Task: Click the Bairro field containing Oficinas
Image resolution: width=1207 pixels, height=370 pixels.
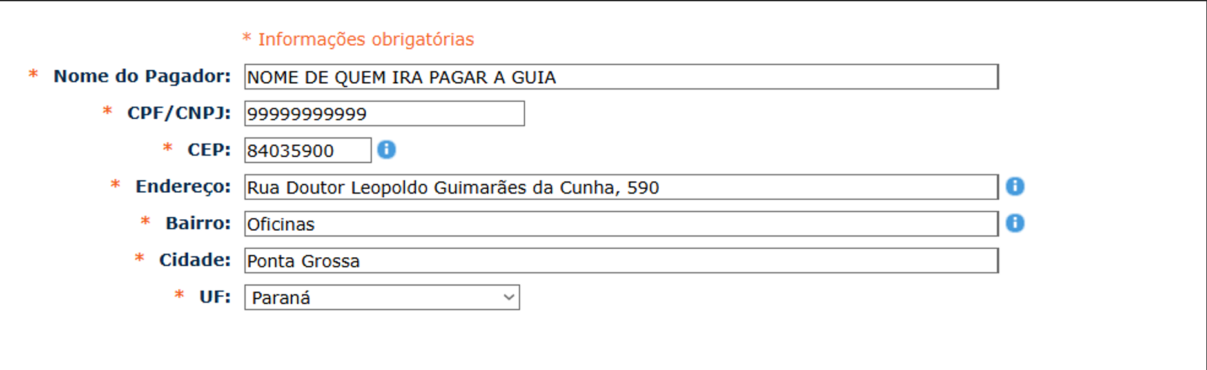Action: [621, 224]
